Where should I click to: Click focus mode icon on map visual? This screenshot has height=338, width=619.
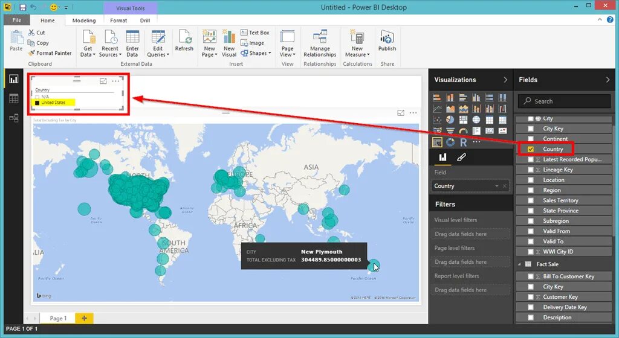pyautogui.click(x=401, y=113)
